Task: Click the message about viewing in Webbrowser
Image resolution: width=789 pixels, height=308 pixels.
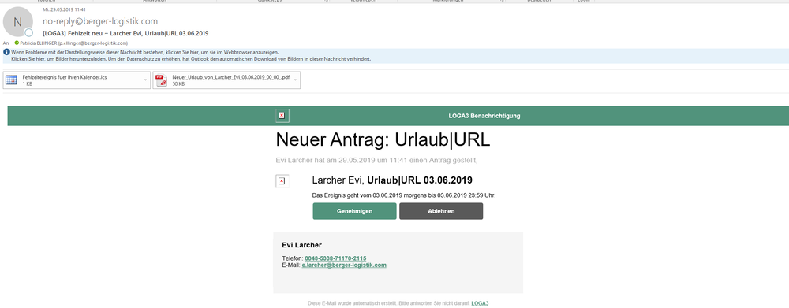Action: pos(145,52)
